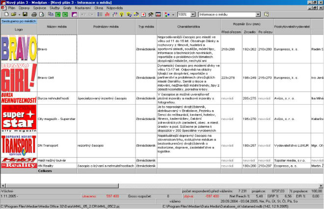Image resolution: width=324 pixels, height=209 pixels.
Task: Open Print preview icon
Action: [x=42, y=14]
